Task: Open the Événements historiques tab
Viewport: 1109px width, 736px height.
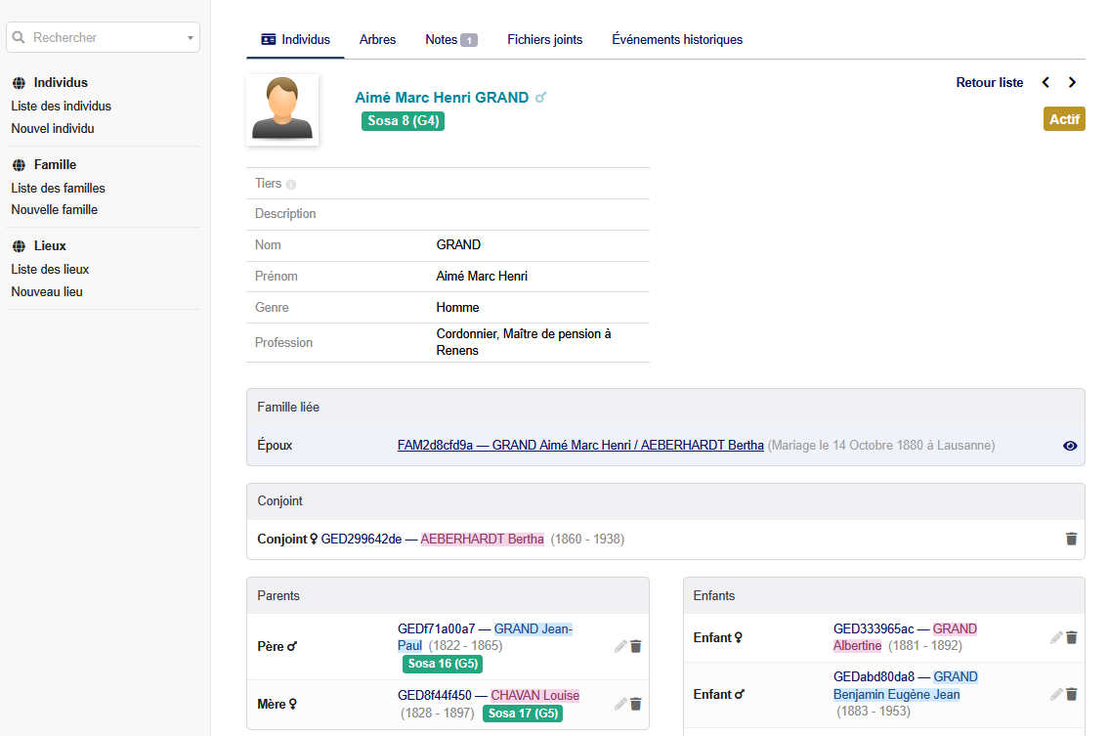Action: tap(677, 40)
